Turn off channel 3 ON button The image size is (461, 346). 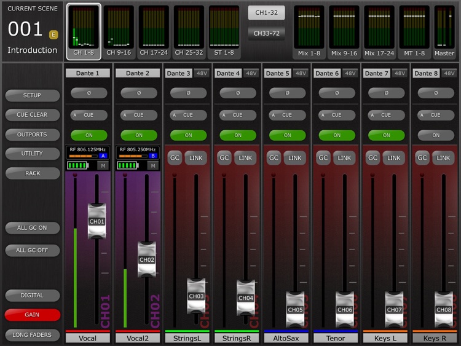(188, 135)
